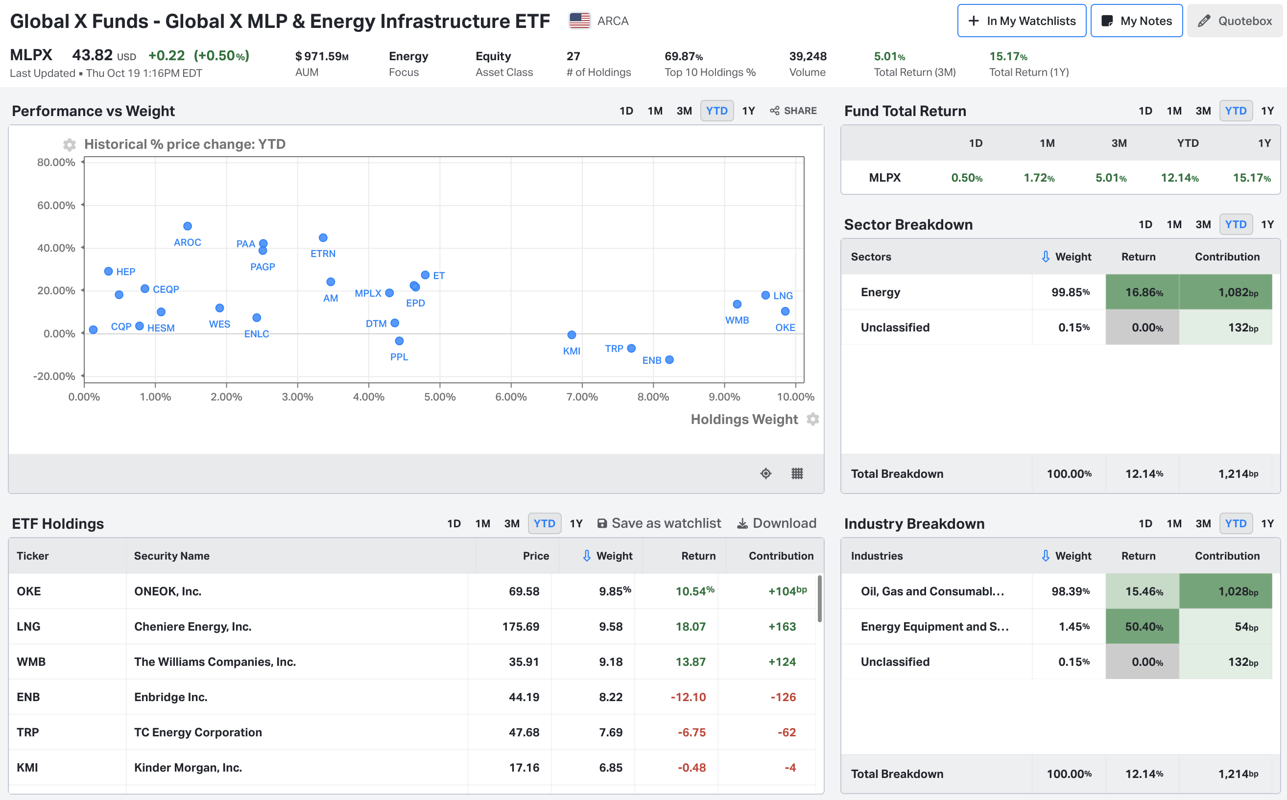
Task: Click the KMI data point on scatter chart
Action: [x=572, y=335]
